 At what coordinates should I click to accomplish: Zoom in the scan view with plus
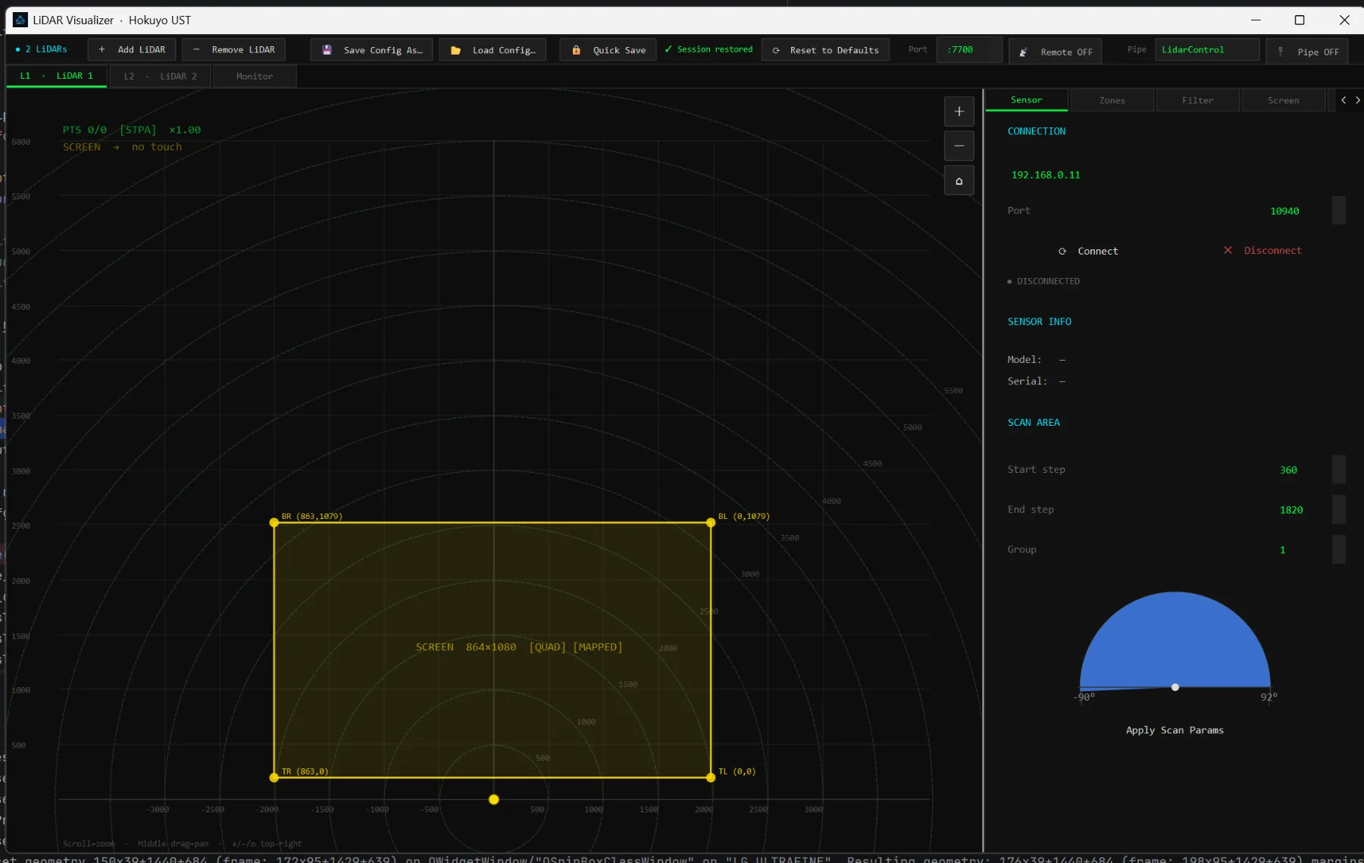tap(959, 111)
